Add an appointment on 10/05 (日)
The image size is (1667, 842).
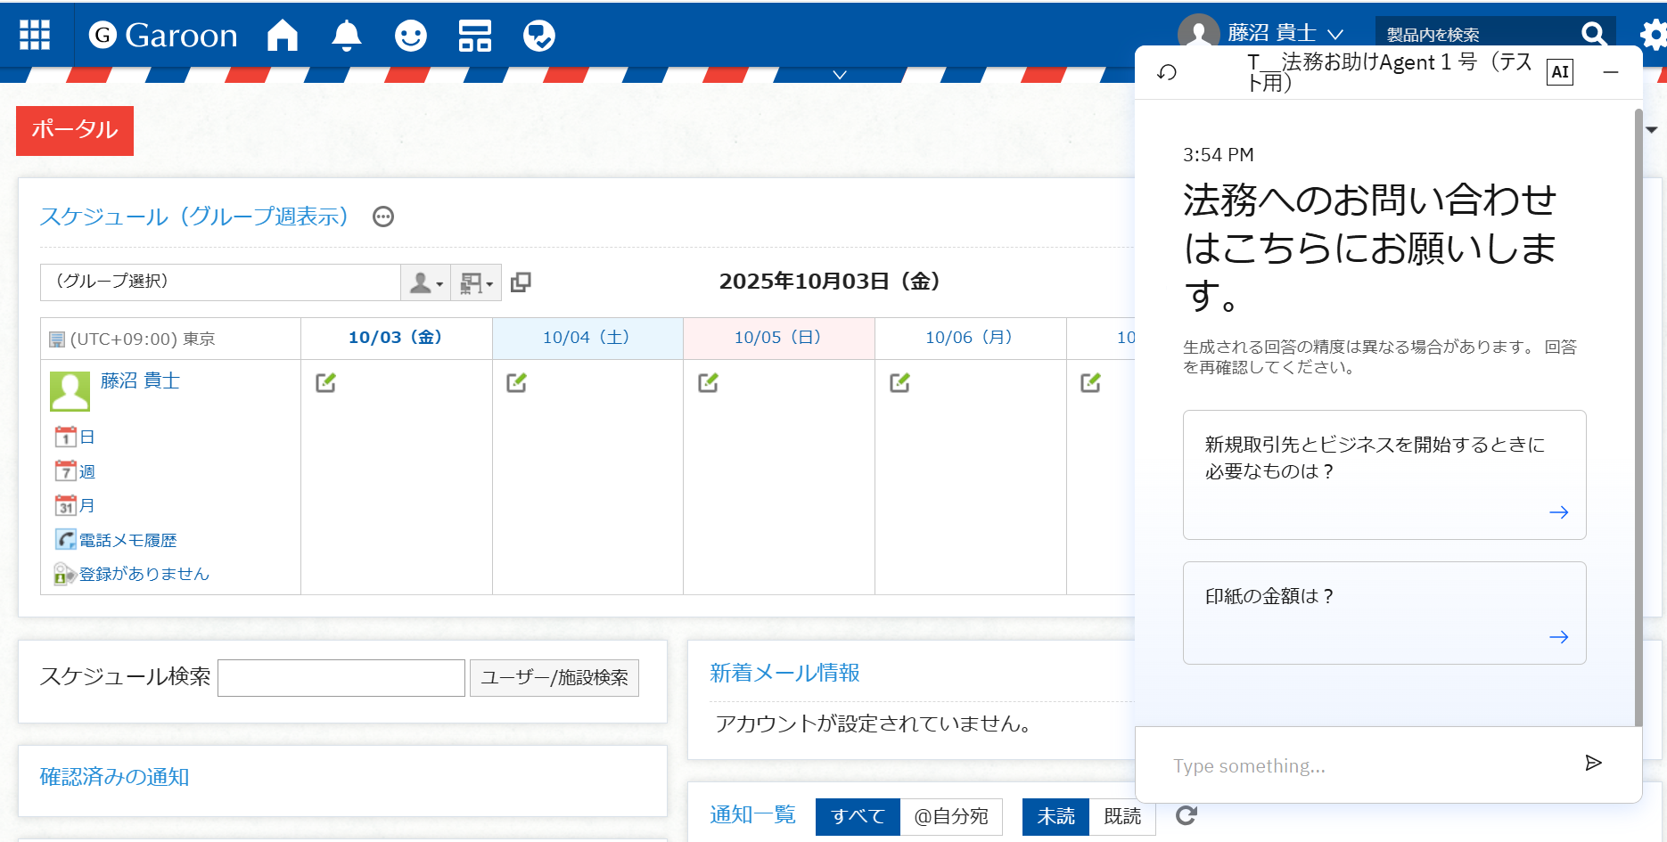click(x=709, y=382)
